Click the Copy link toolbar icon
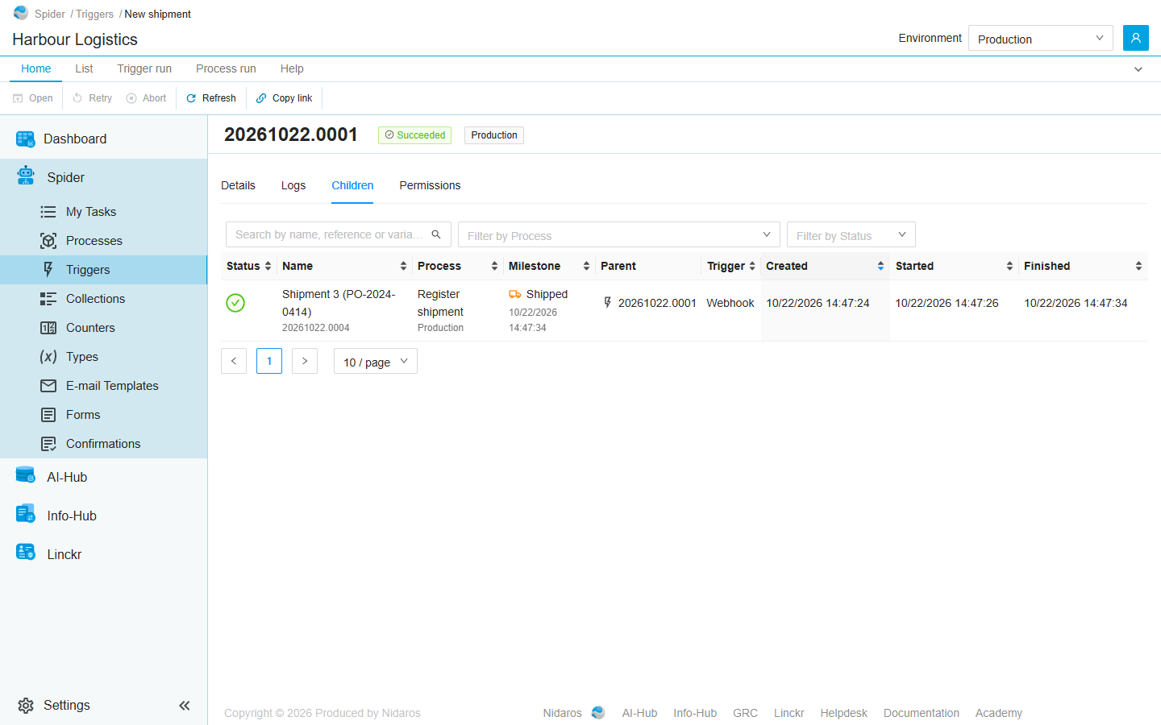This screenshot has height=725, width=1161. (x=261, y=98)
